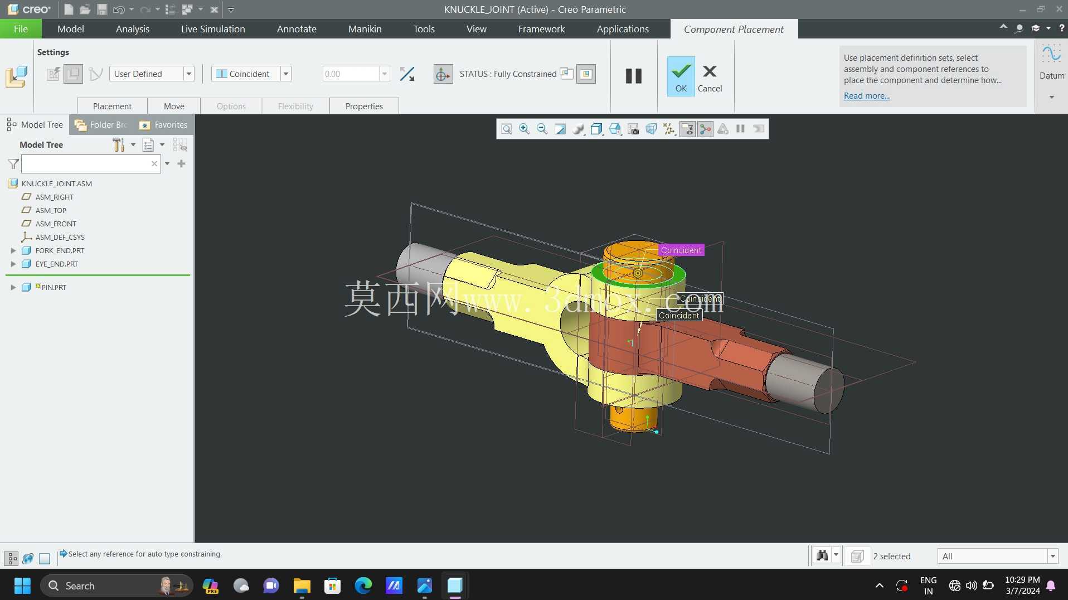The image size is (1068, 600).
Task: Click the Windows switcher icon
Action: pos(187,9)
